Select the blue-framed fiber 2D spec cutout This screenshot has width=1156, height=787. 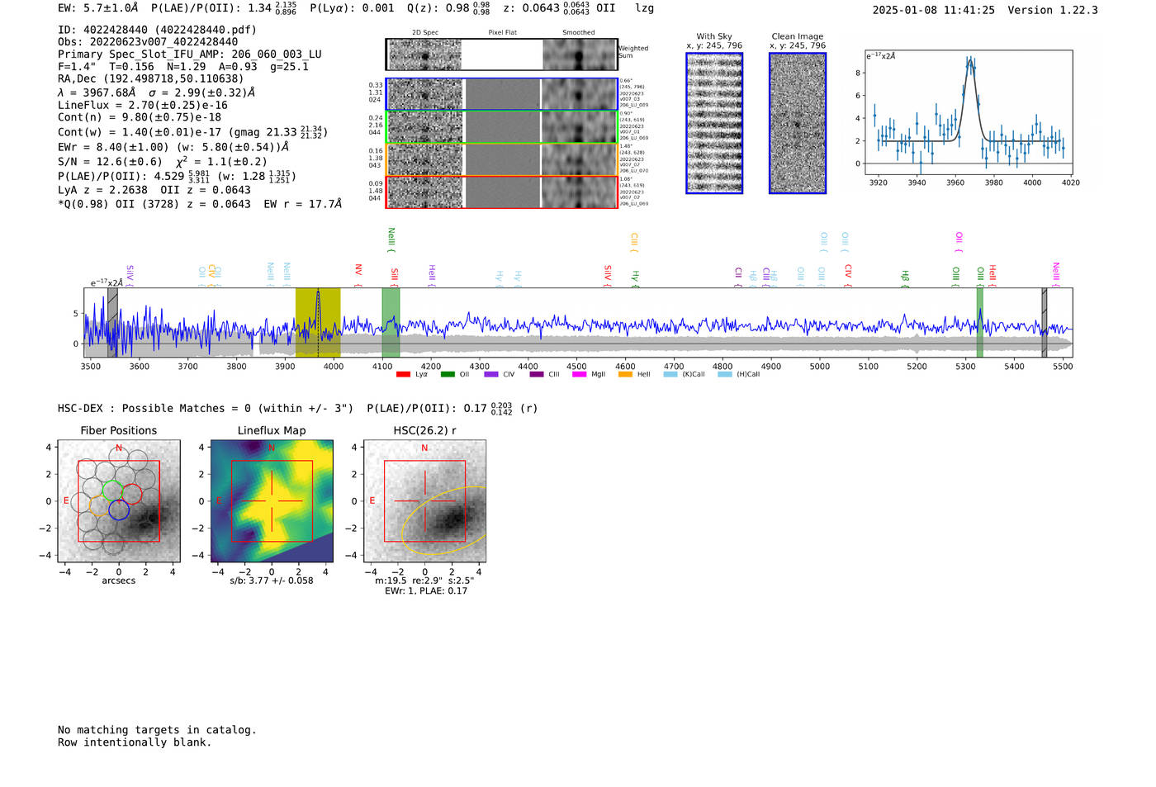[425, 94]
